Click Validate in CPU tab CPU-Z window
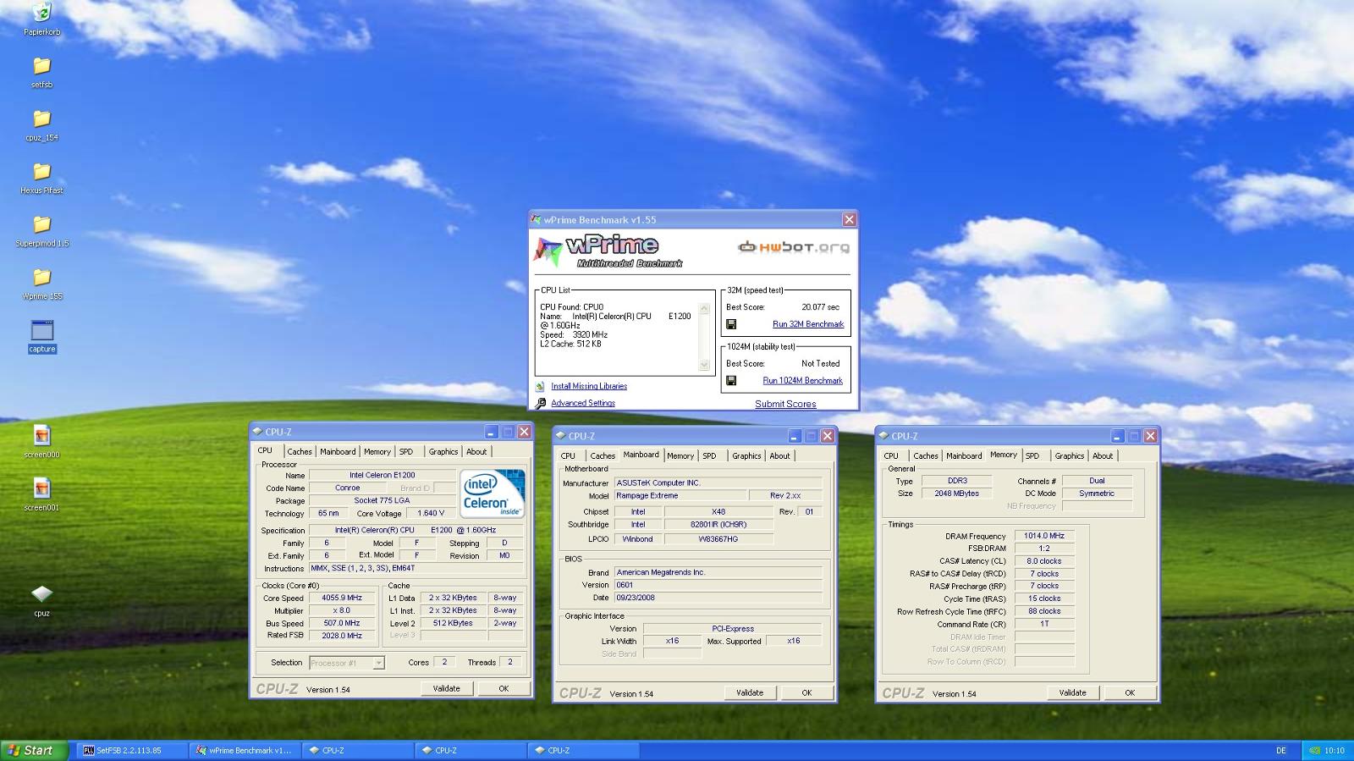The width and height of the screenshot is (1354, 761). tap(447, 689)
